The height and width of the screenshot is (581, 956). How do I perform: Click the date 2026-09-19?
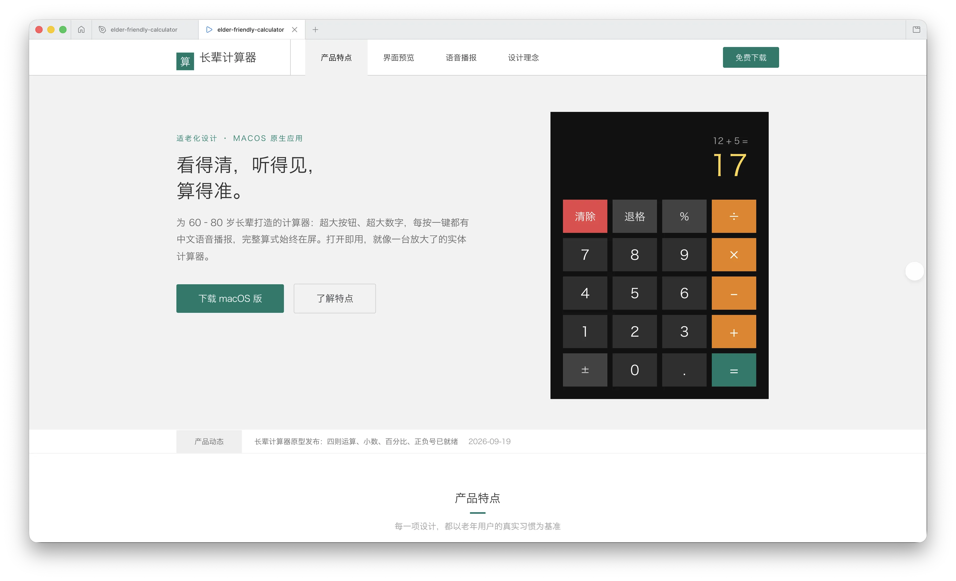489,441
